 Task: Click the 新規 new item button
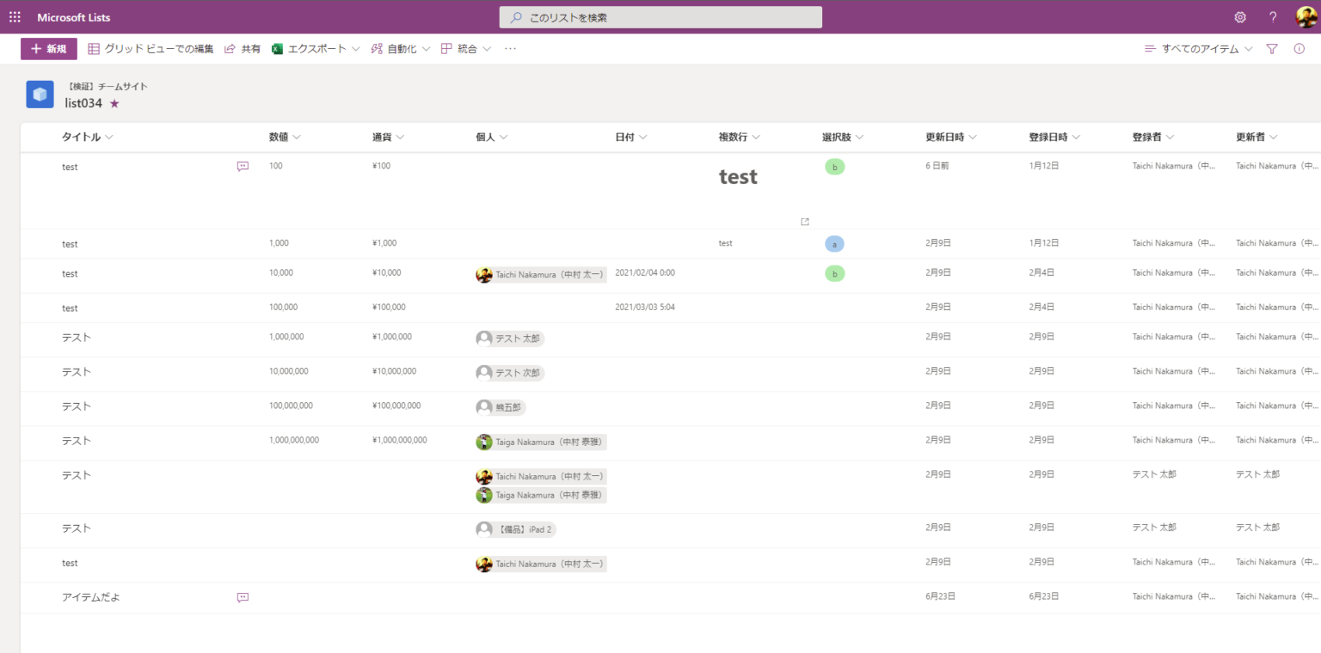point(49,49)
